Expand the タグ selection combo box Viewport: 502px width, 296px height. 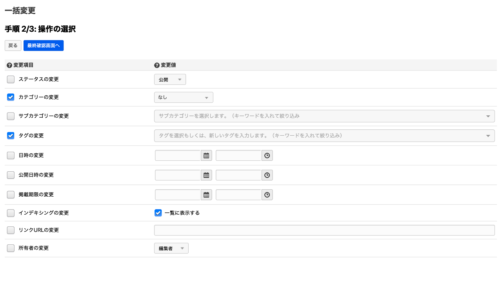pyautogui.click(x=324, y=136)
